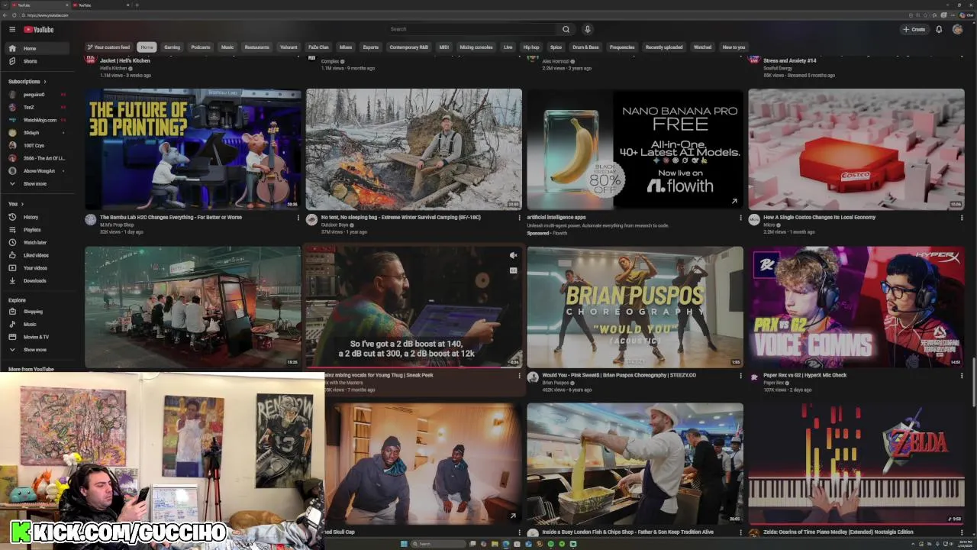
Task: Open options for the Costco economy video
Action: click(961, 218)
